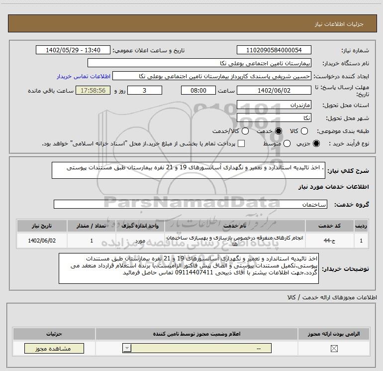Click the جزئیات column header
Image resolution: width=383 pixels, height=371 pixels.
tap(54, 334)
